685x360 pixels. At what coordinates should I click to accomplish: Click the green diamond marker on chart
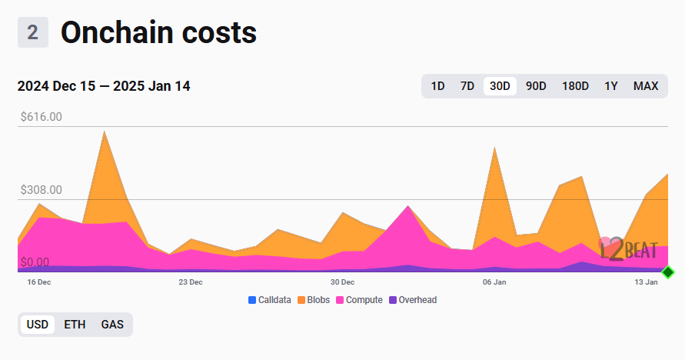point(667,272)
